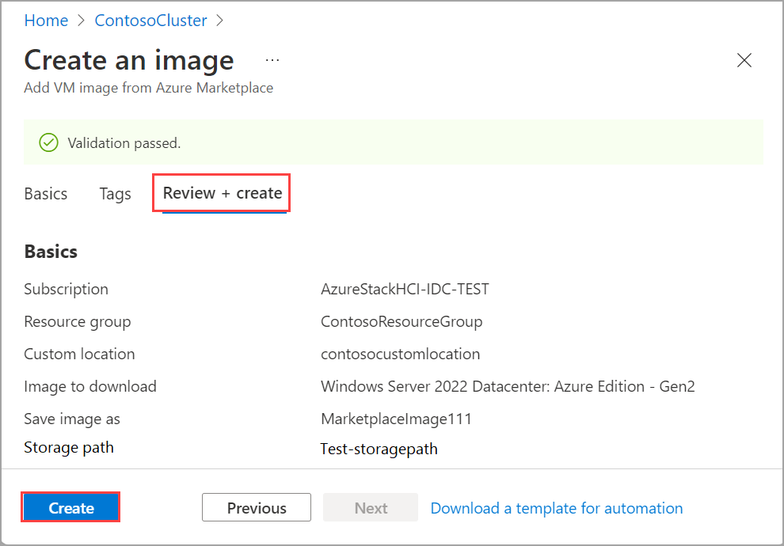Click the Create button
The width and height of the screenshot is (784, 546).
71,508
